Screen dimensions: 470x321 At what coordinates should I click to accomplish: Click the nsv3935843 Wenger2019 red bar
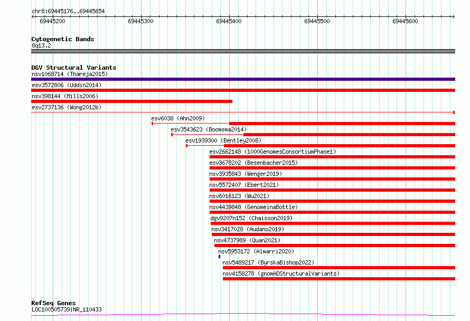(332, 179)
